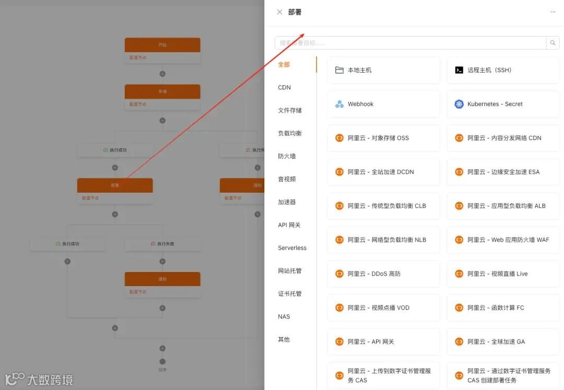Pick 阿里云 - 函数计算 FC text

pyautogui.click(x=496, y=308)
